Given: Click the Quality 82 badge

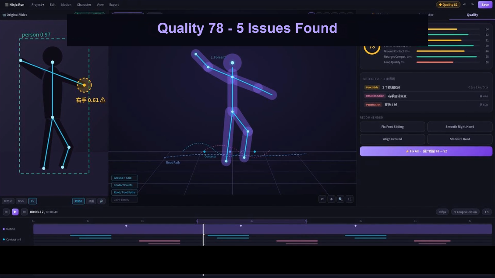Looking at the screenshot, I should click(448, 5).
